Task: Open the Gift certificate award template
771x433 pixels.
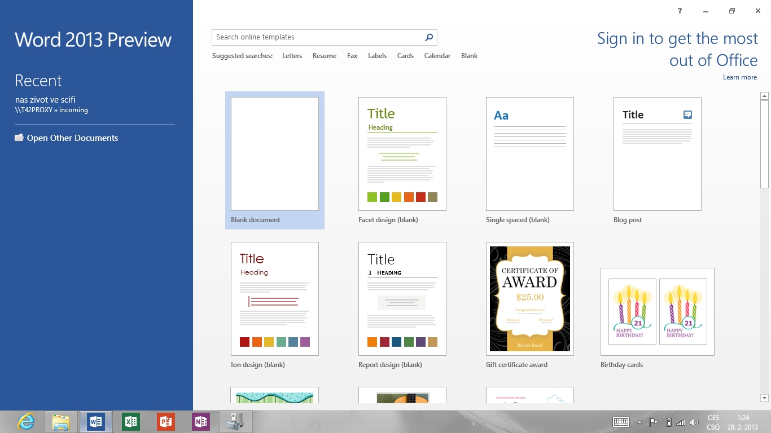Action: [530, 305]
